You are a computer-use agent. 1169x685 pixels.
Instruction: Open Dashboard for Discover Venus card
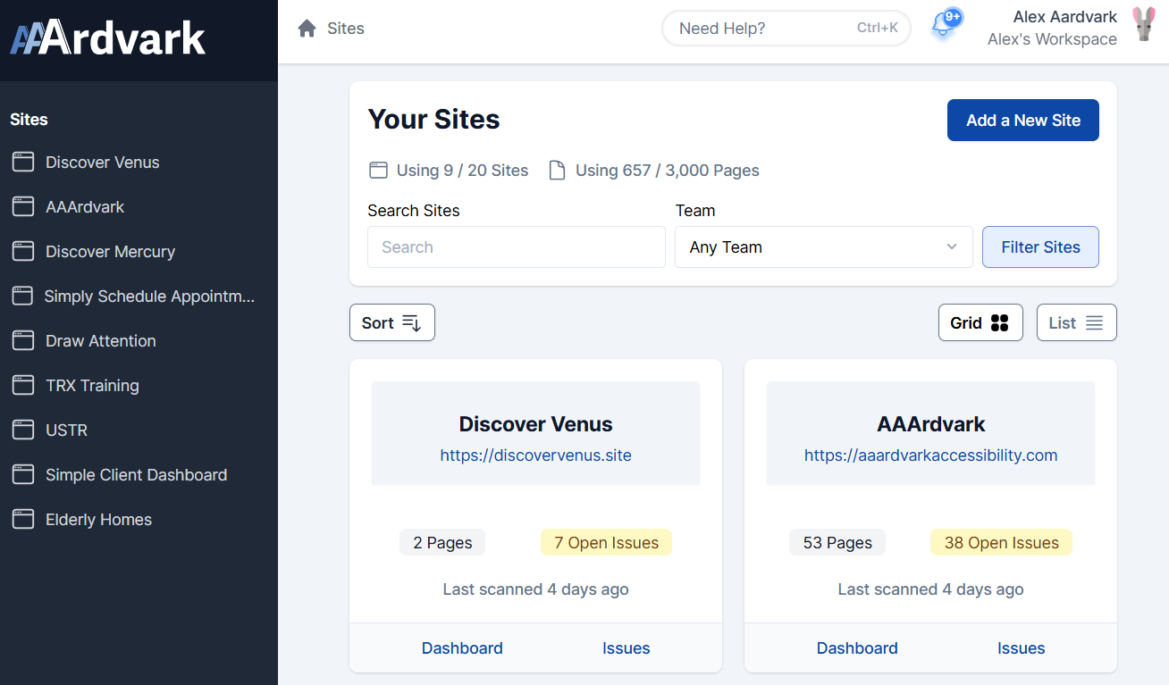462,648
